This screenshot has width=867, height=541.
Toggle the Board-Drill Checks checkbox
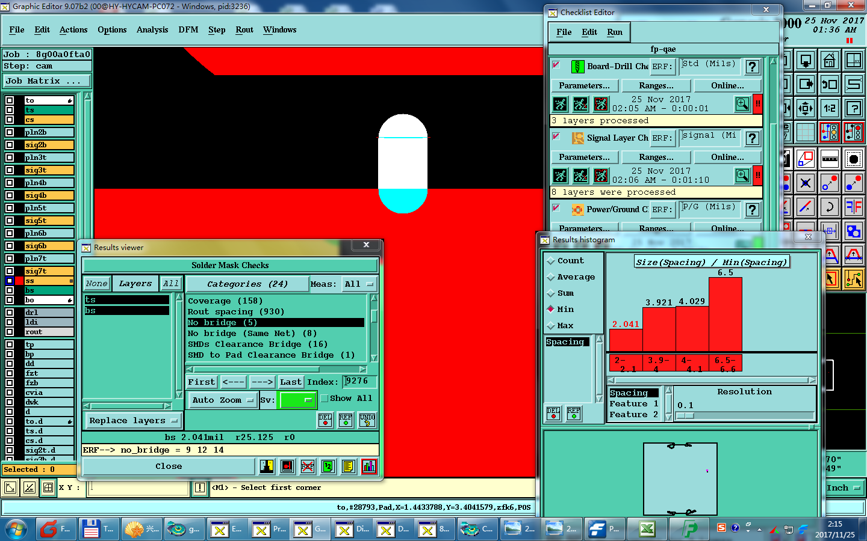[556, 65]
